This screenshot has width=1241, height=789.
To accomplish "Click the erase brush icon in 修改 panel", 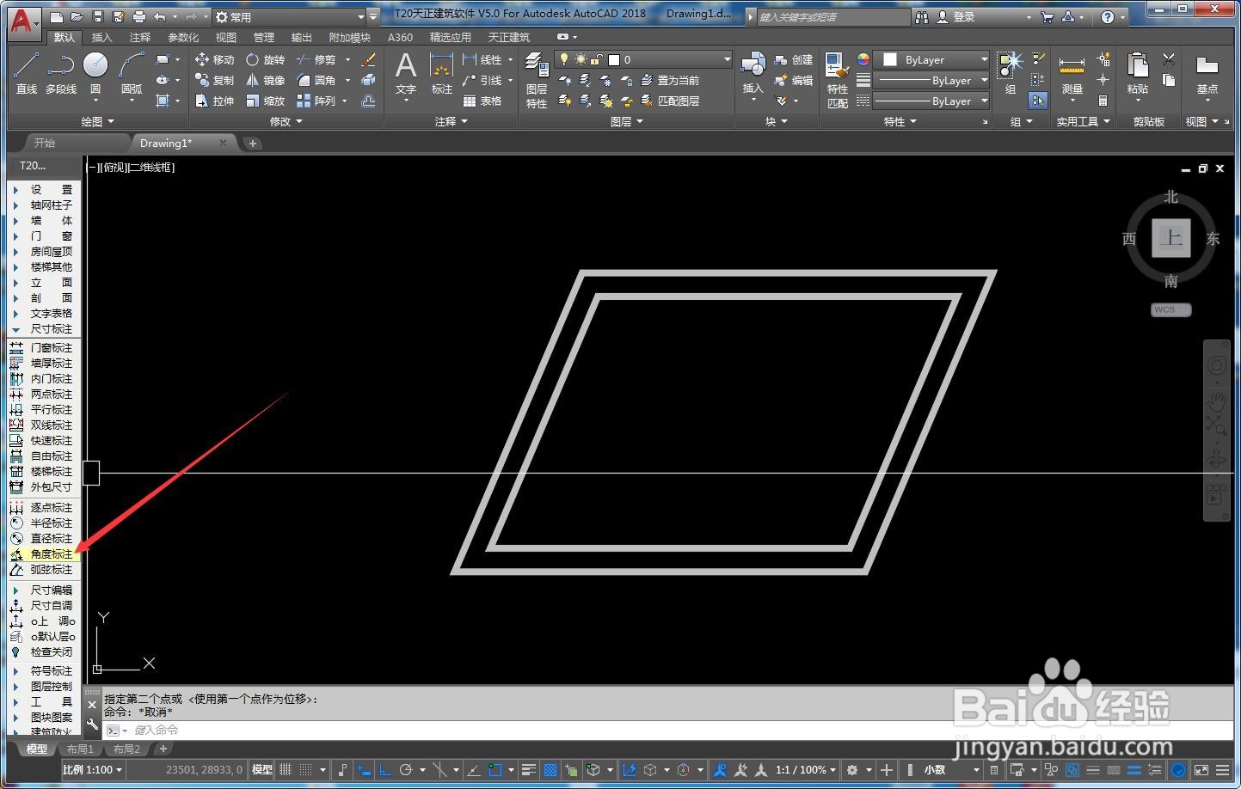I will click(369, 59).
